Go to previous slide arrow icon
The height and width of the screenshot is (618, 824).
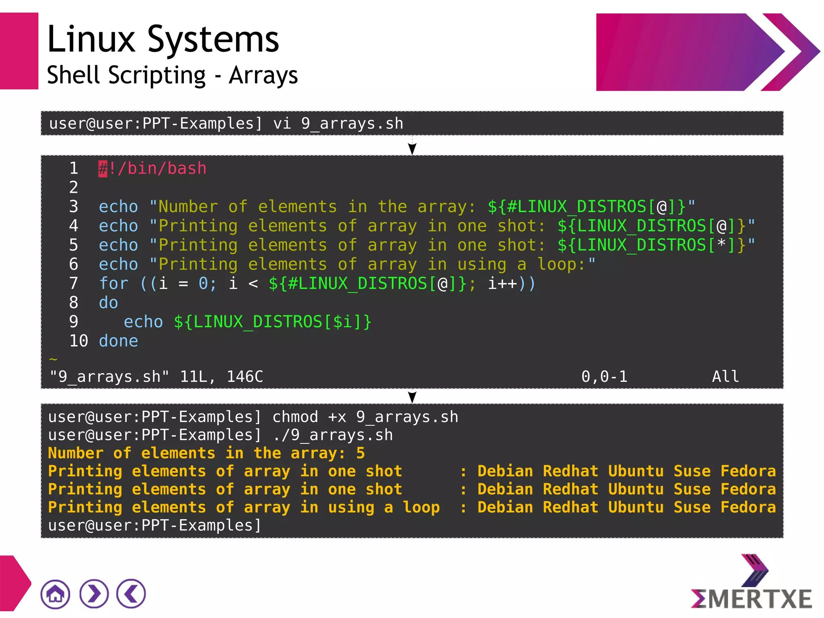pos(131,594)
